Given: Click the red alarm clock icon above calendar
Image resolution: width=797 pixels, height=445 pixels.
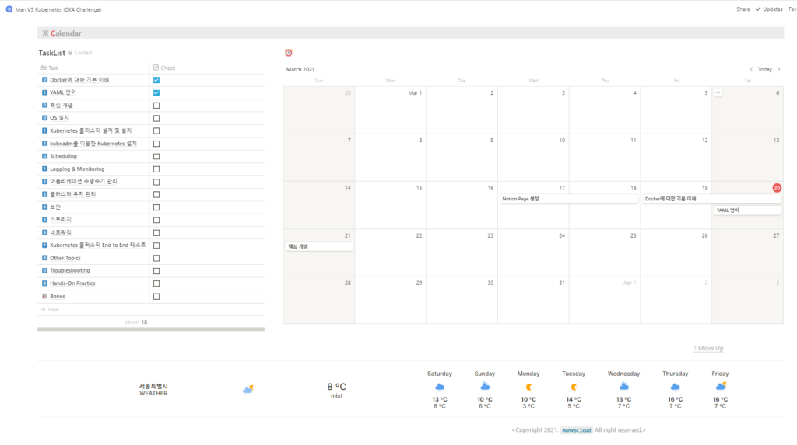Looking at the screenshot, I should [288, 53].
